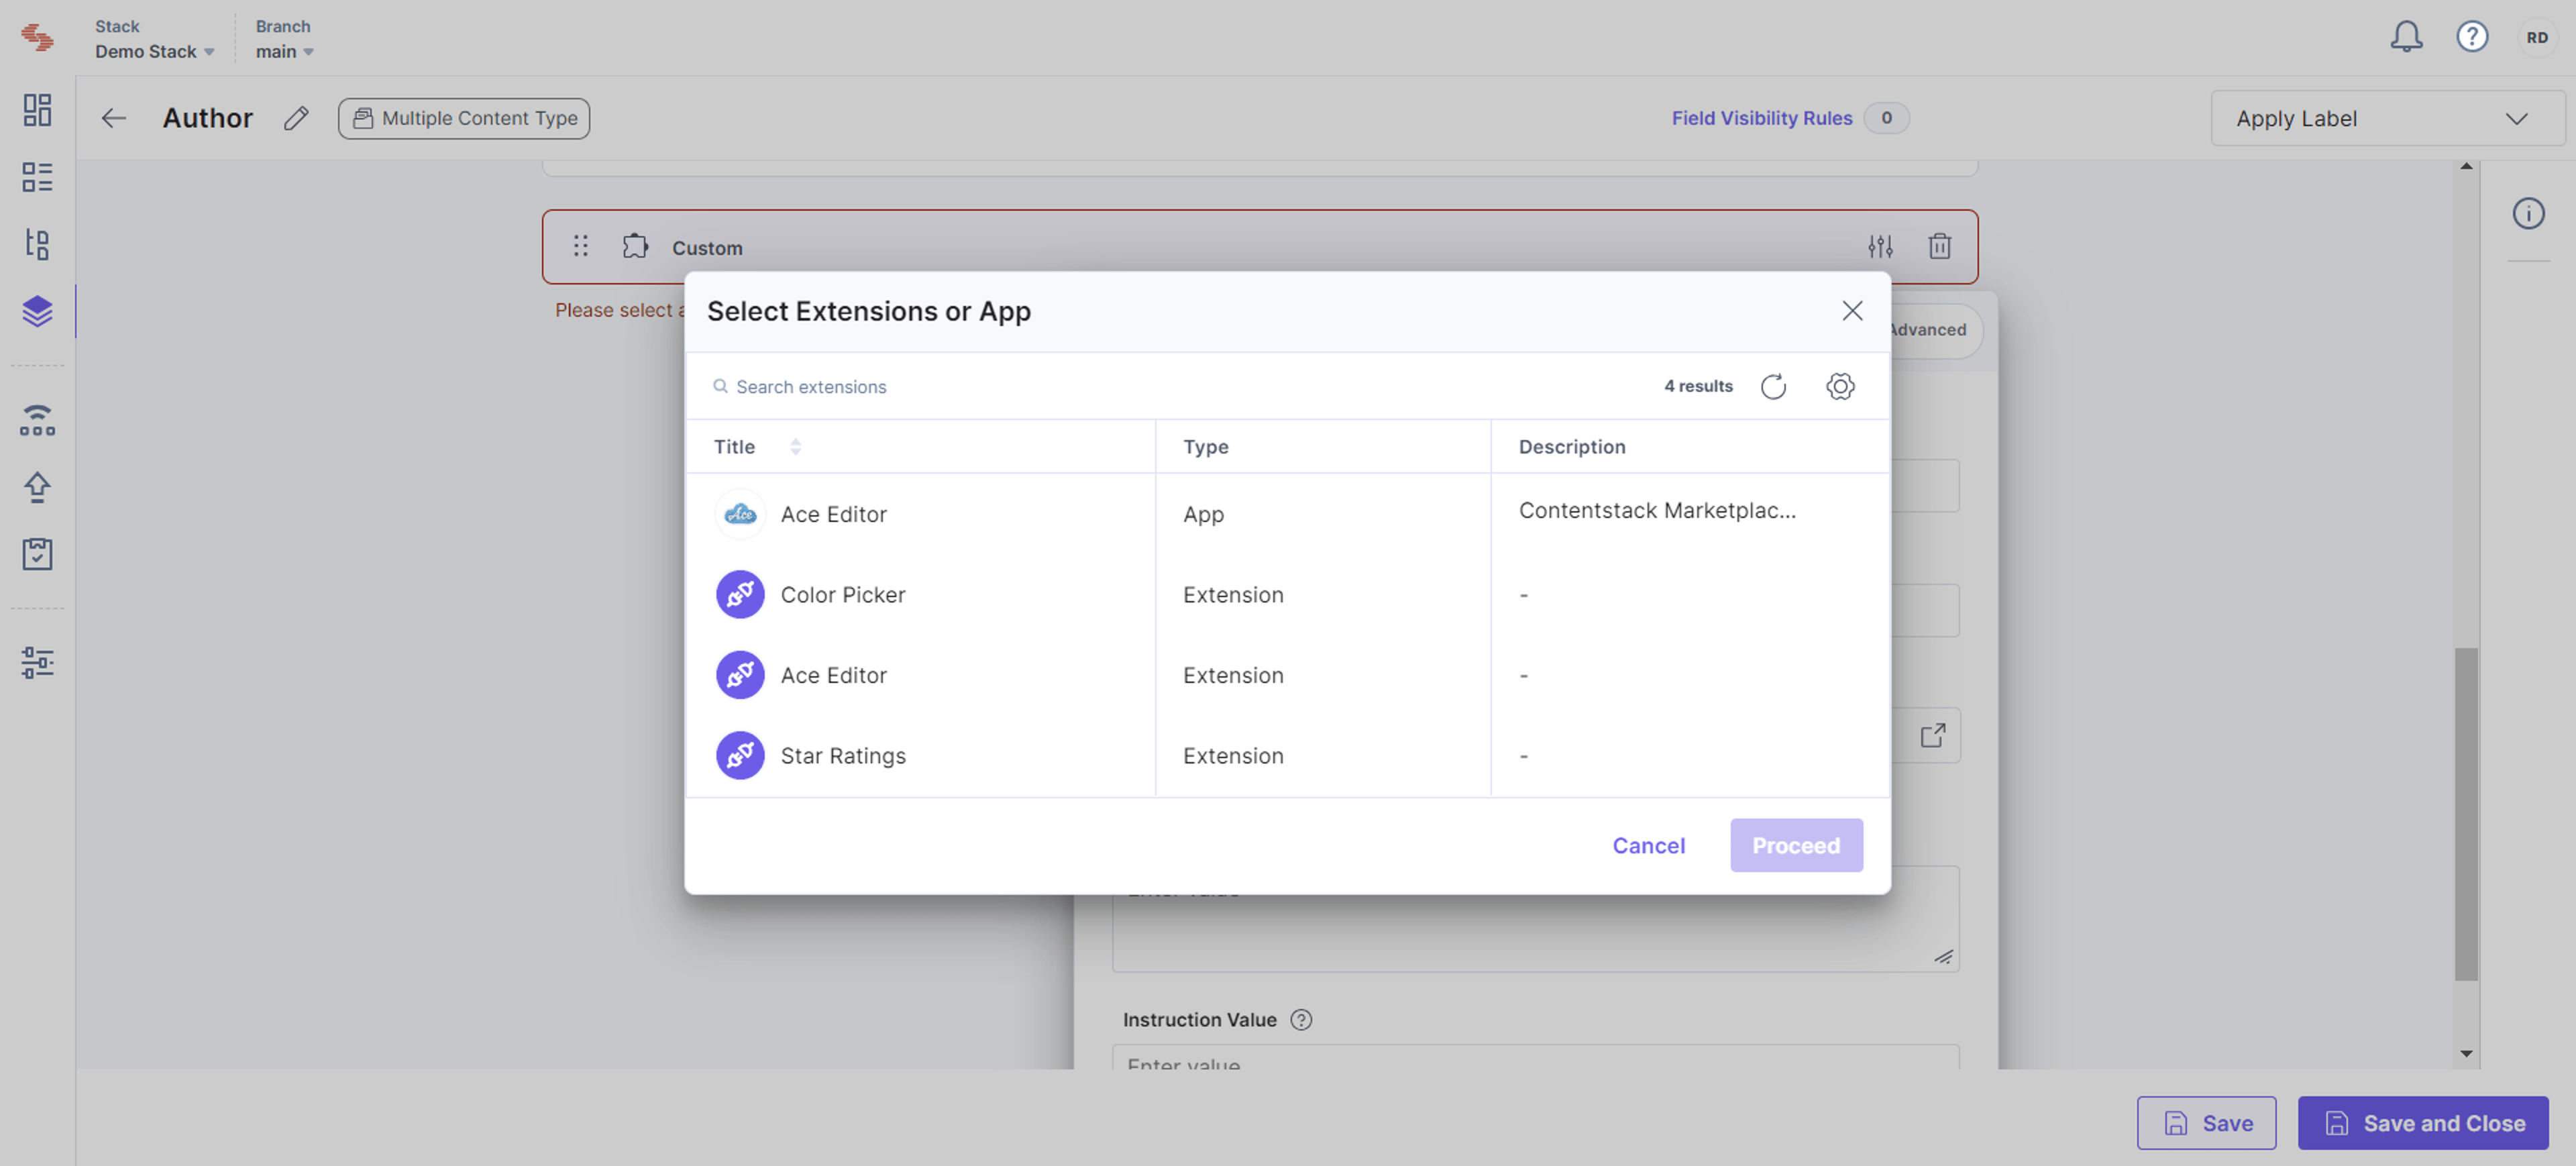Open the Tasks clipboard icon

pos(37,554)
